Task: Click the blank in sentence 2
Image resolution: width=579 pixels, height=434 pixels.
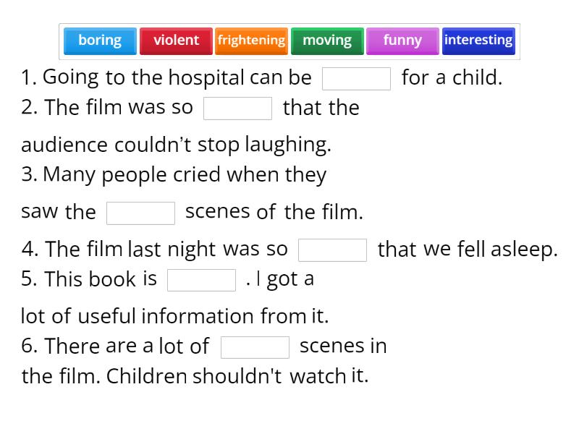Action: pyautogui.click(x=239, y=109)
